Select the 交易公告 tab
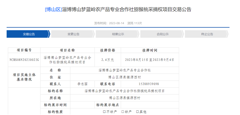This screenshot has height=115, width=240. point(29,34)
